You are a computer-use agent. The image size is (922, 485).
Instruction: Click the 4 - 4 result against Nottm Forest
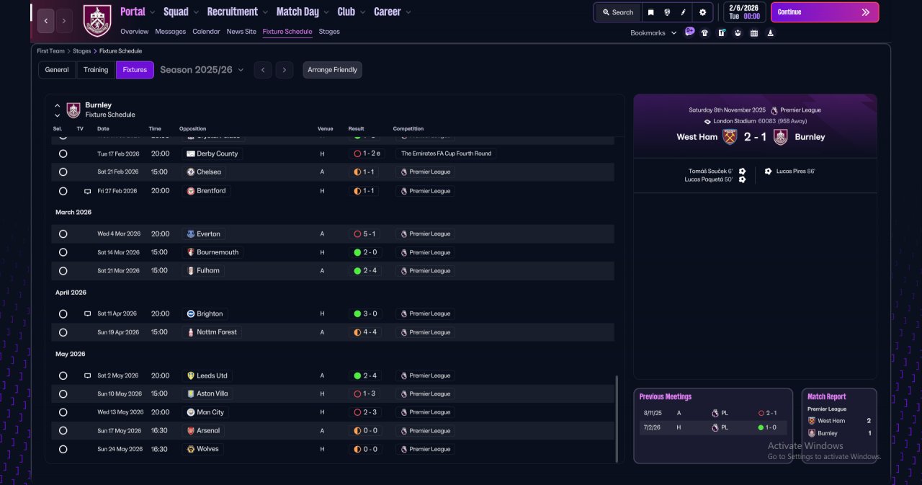[370, 332]
